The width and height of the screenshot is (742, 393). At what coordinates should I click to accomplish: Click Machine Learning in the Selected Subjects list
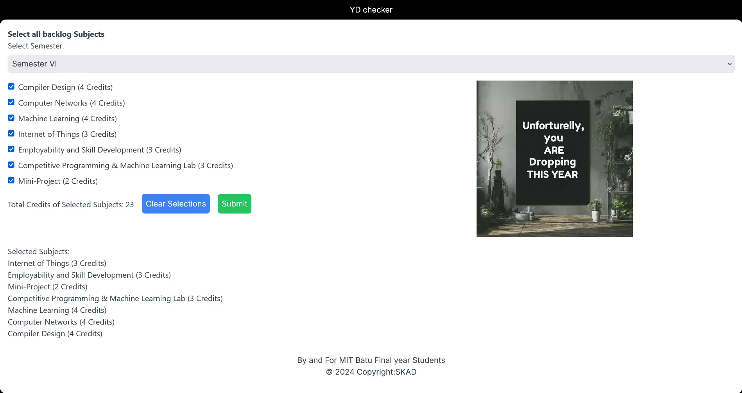tap(57, 310)
